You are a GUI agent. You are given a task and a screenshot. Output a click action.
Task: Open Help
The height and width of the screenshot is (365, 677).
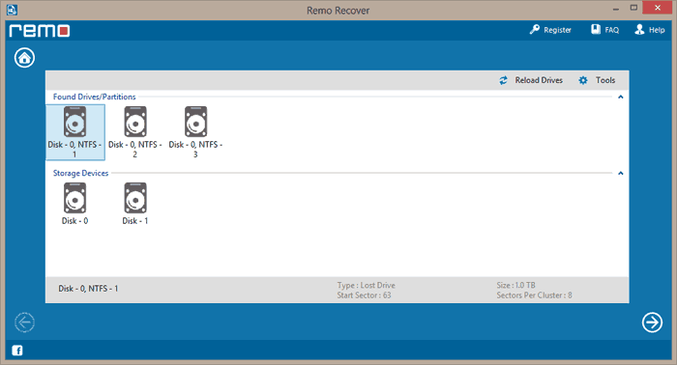click(x=649, y=30)
